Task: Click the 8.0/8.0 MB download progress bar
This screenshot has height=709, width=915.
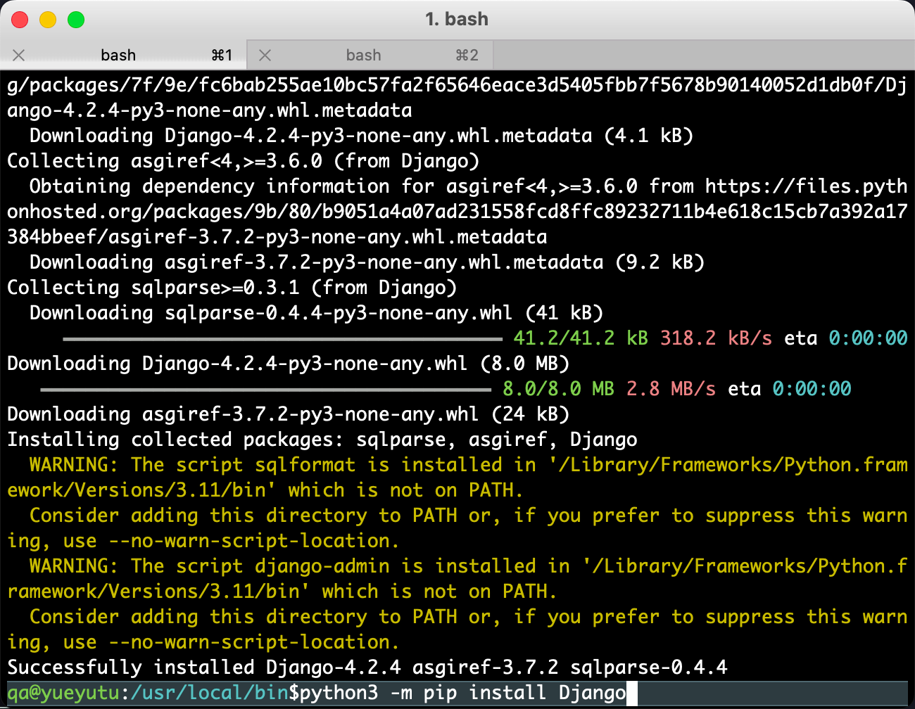Action: 265,390
